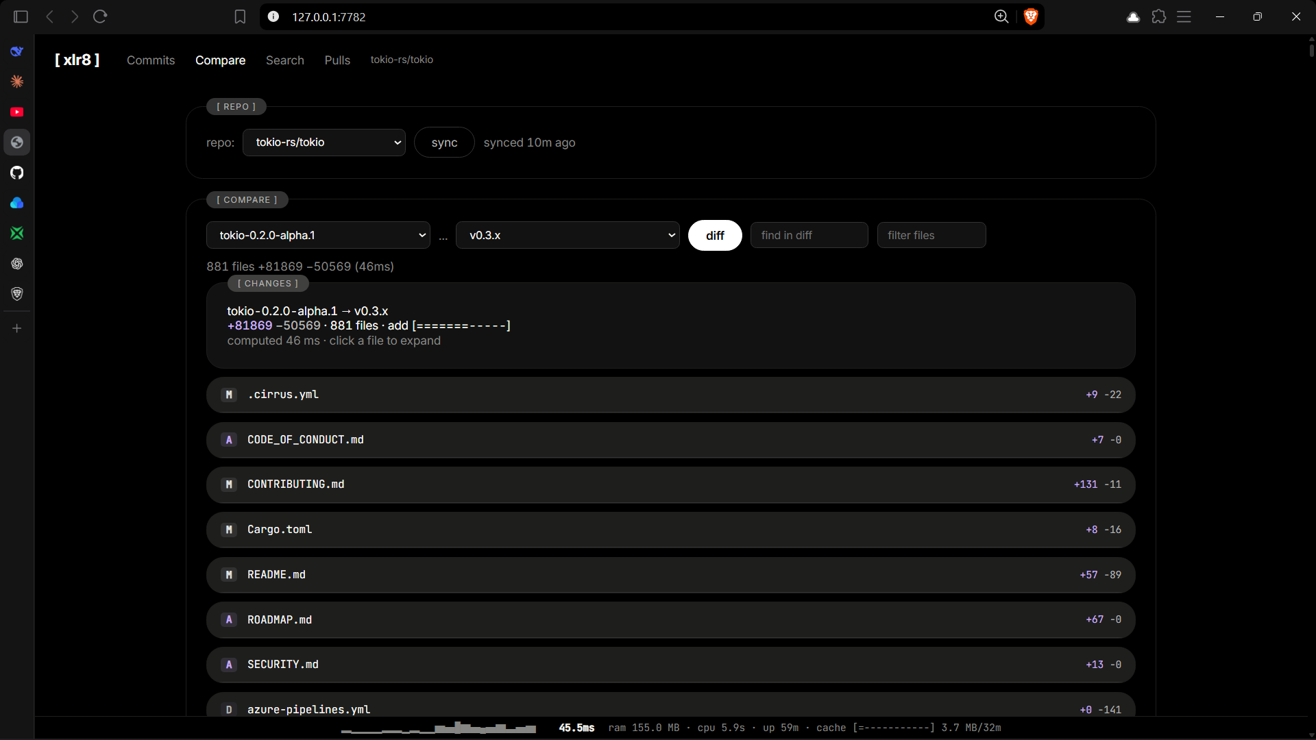Open the Brave shields lion icon
Image resolution: width=1316 pixels, height=740 pixels.
click(1030, 16)
